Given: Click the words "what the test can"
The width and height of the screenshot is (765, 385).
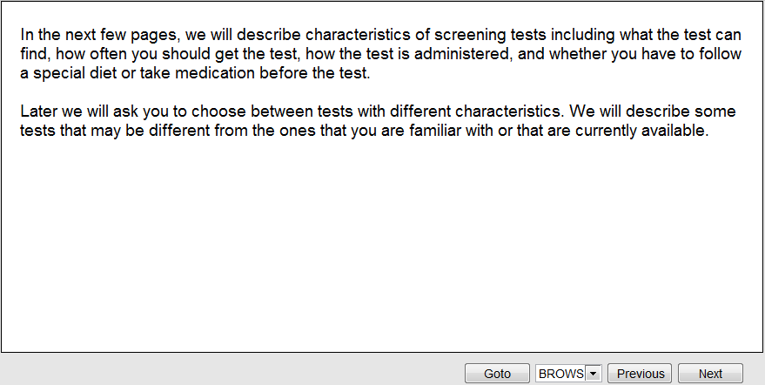Looking at the screenshot, I should (685, 35).
